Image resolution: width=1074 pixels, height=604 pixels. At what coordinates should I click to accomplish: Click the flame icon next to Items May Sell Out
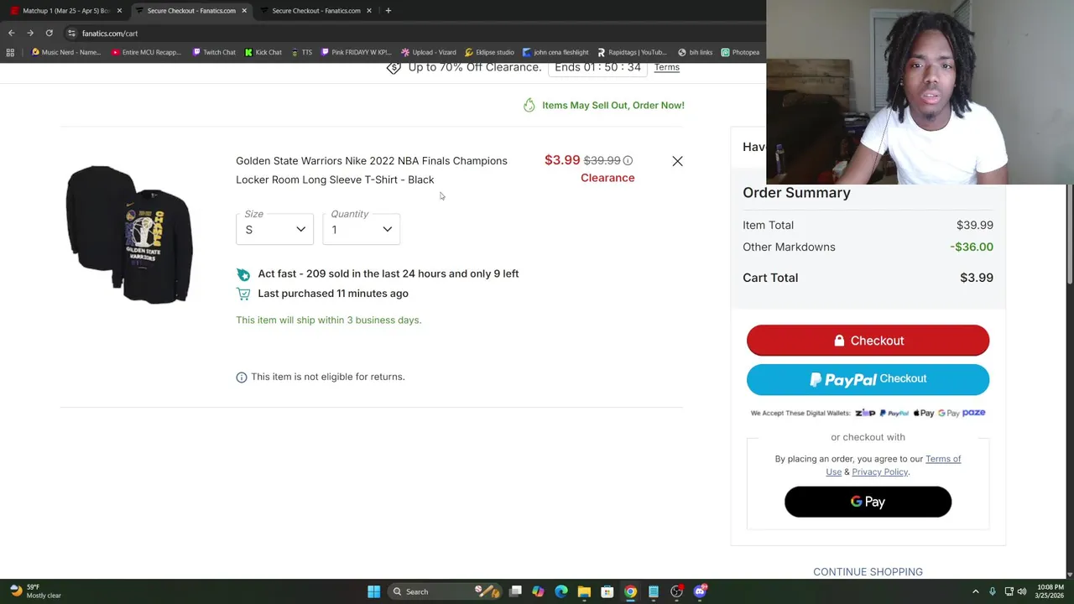(x=529, y=105)
